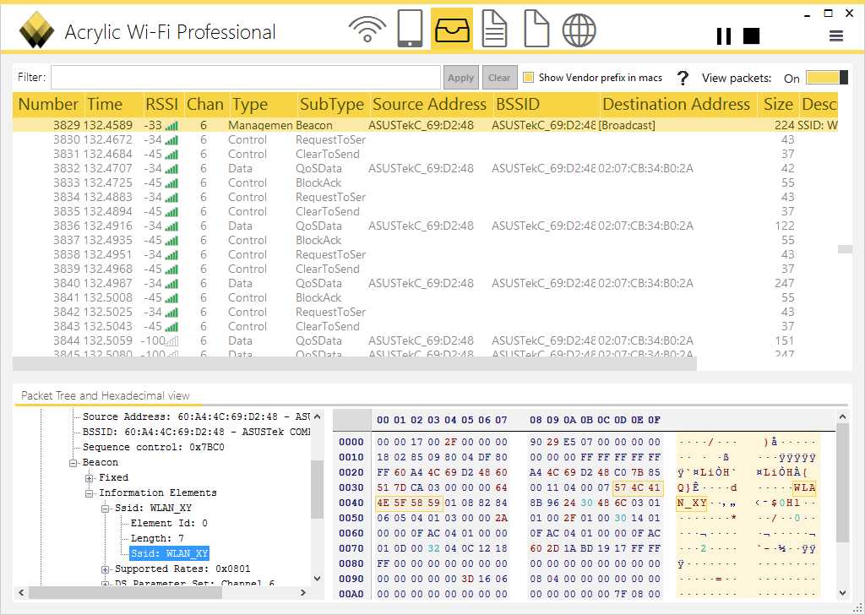This screenshot has height=615, width=865.
Task: Click packet list horizontal scrollbar
Action: point(355,363)
